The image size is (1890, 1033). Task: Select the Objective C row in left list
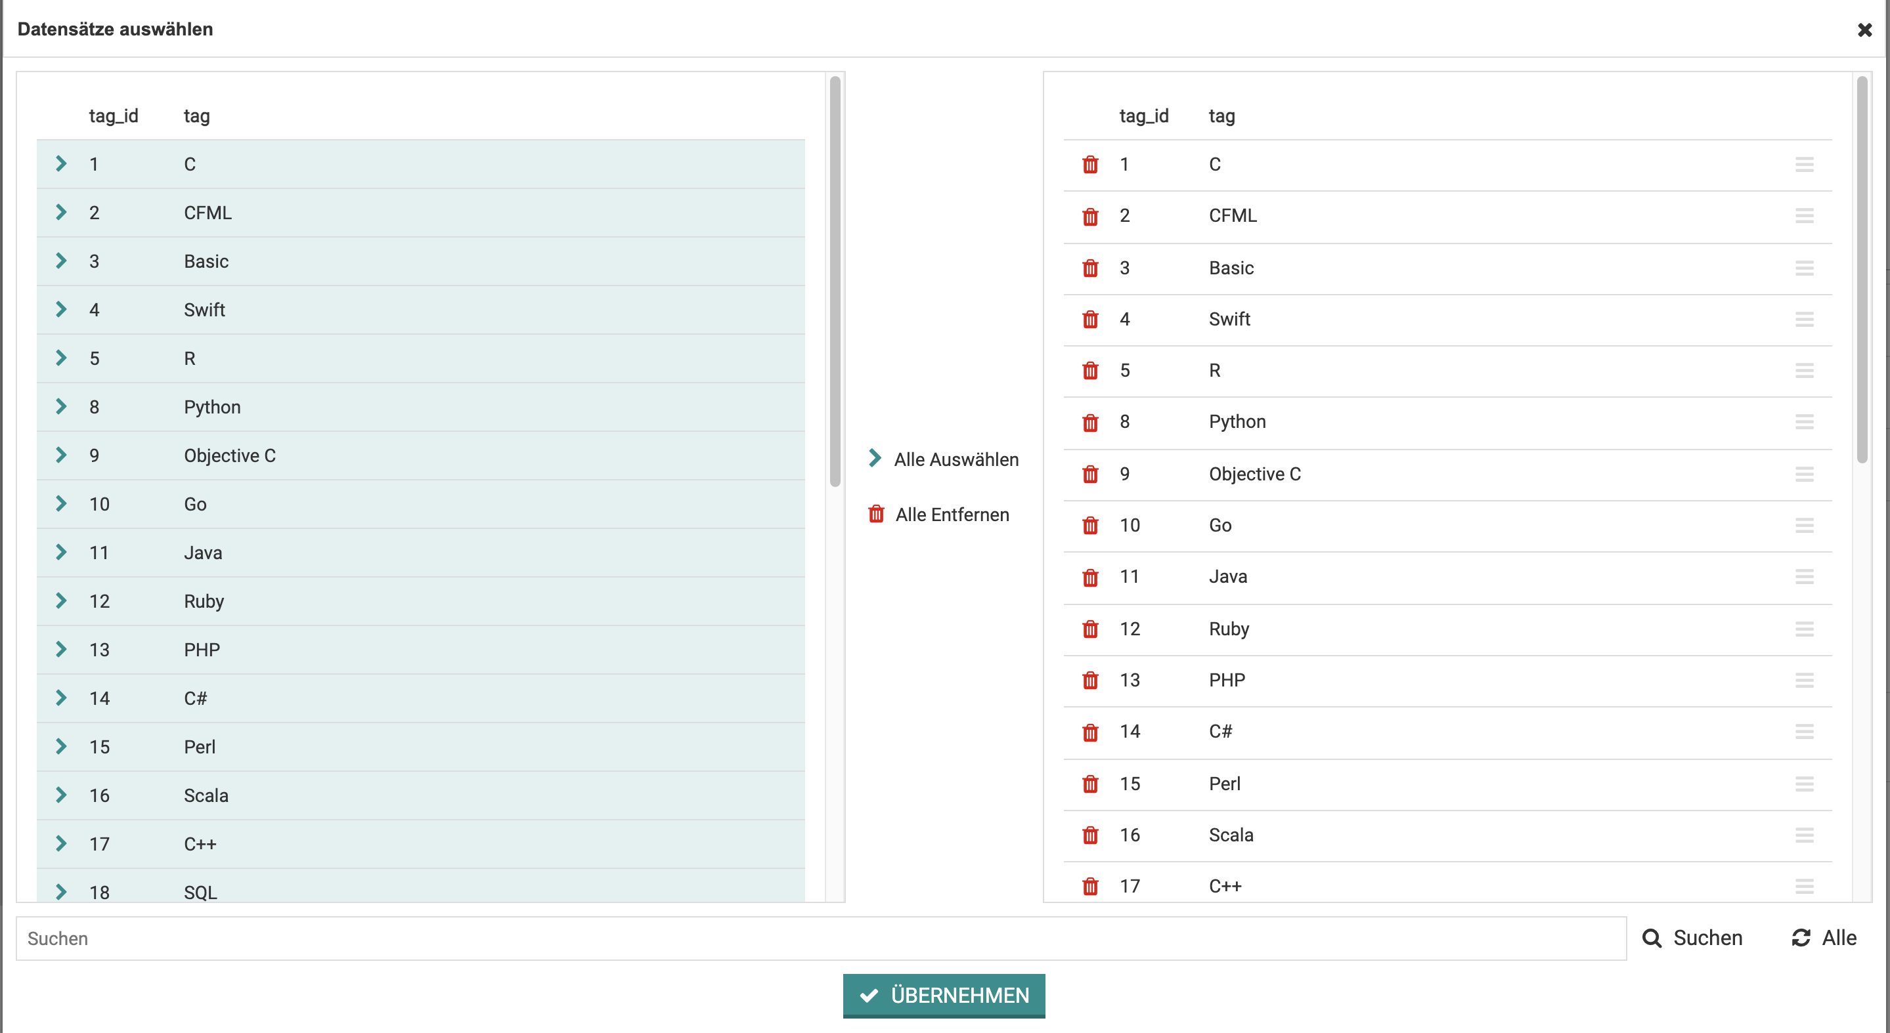[420, 455]
